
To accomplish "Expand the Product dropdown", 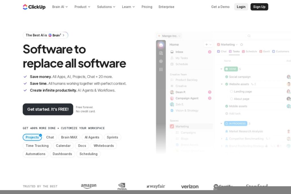I will pos(82,7).
